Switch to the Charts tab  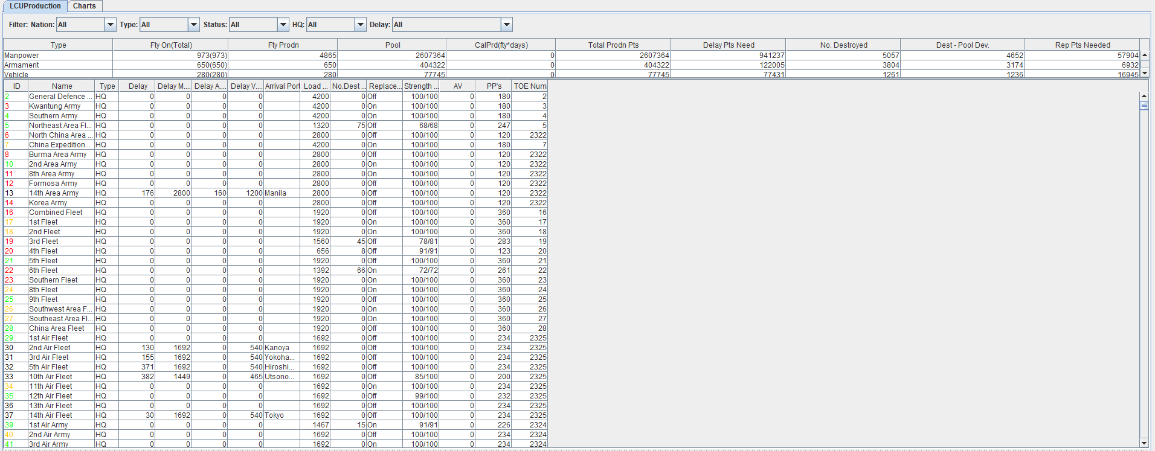pos(85,6)
